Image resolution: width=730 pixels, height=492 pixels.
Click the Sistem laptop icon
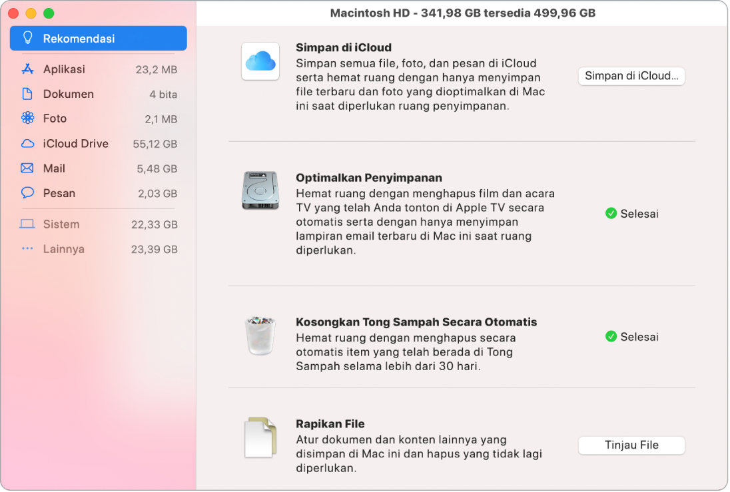[27, 224]
